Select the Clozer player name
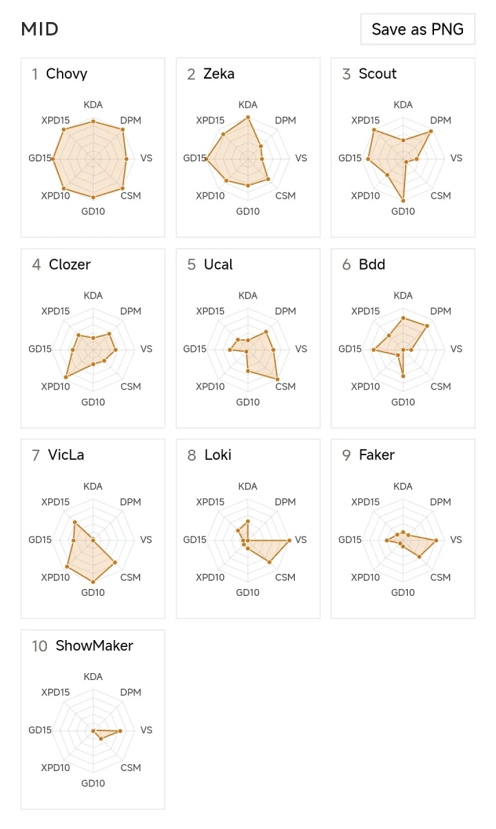496x829 pixels. [70, 265]
